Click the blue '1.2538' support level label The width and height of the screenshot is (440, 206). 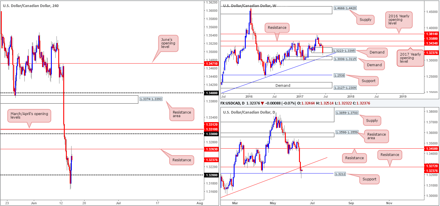coord(339,75)
